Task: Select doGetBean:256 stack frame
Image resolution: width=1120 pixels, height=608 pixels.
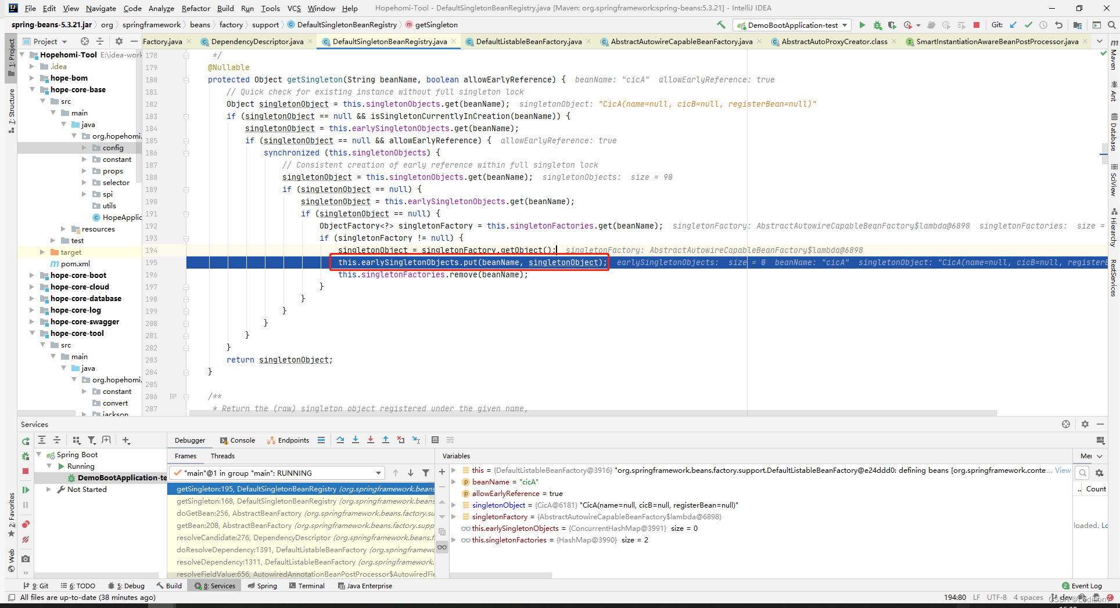Action: (x=301, y=513)
